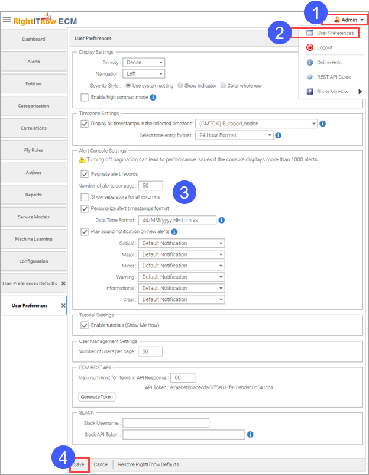Click the Generate Token button
The height and width of the screenshot is (475, 369).
point(96,396)
